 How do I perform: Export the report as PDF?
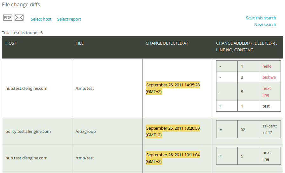pos(8,18)
